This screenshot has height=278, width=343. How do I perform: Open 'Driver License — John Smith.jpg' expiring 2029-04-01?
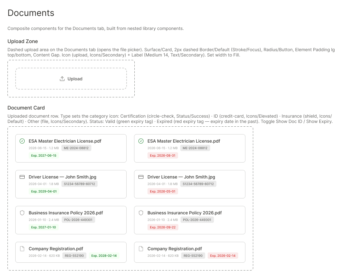(62, 177)
